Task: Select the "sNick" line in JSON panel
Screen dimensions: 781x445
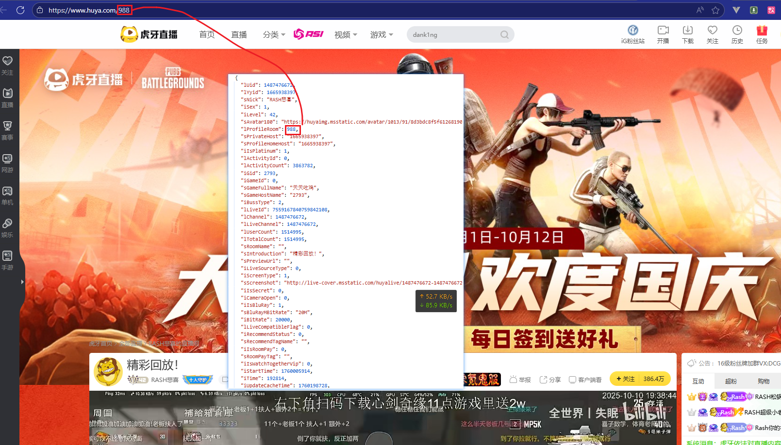Action: (268, 99)
